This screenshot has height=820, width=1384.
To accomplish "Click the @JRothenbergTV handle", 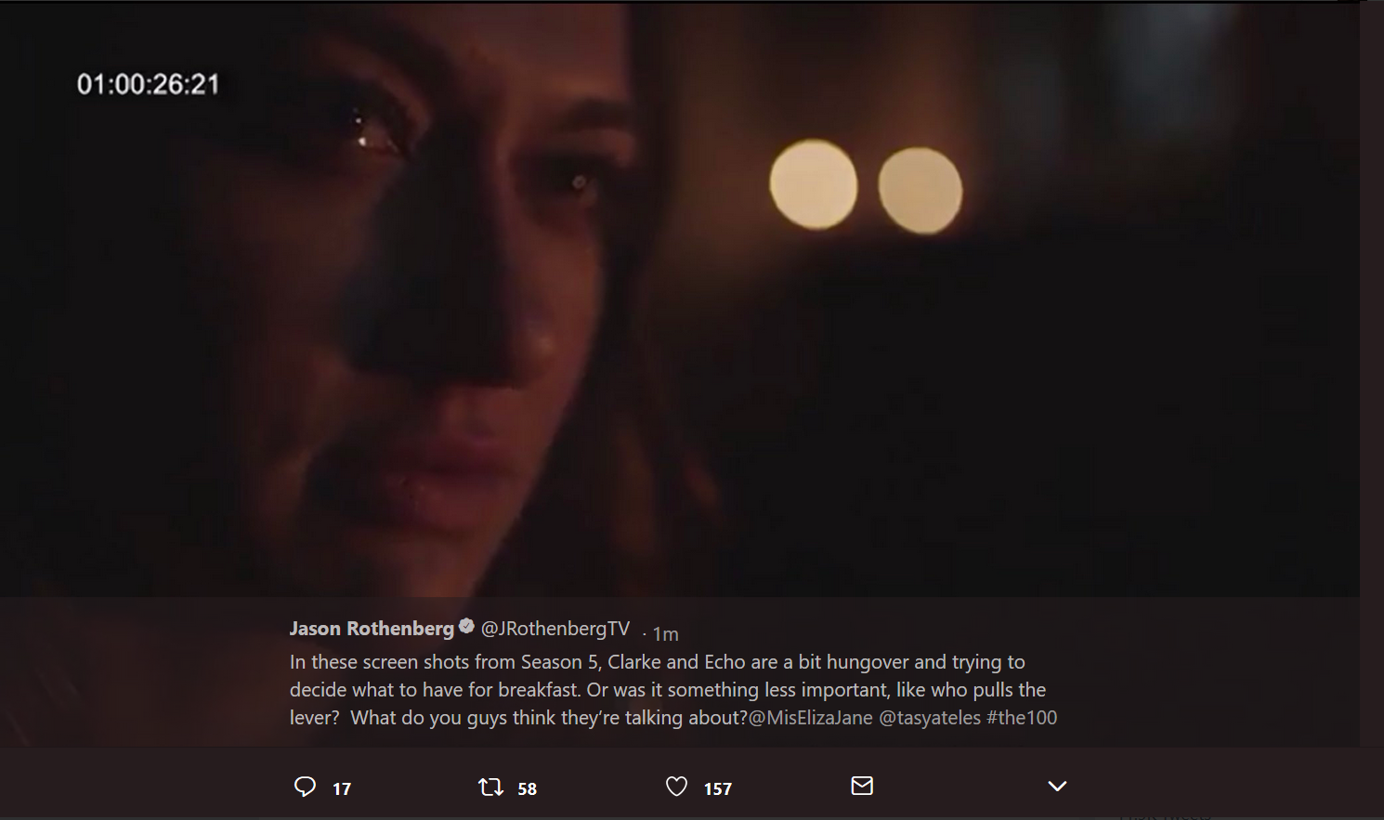I will click(x=555, y=629).
